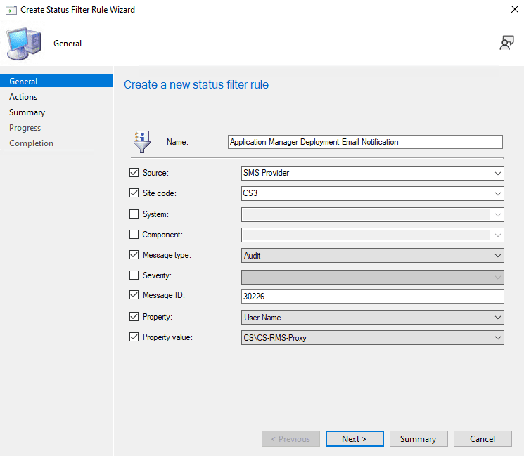Click the Message ID field containing 30226

click(372, 297)
